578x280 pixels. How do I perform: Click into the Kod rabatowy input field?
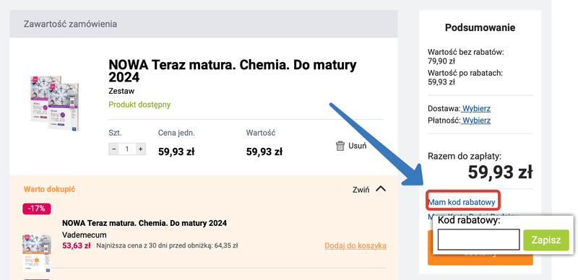tap(478, 240)
